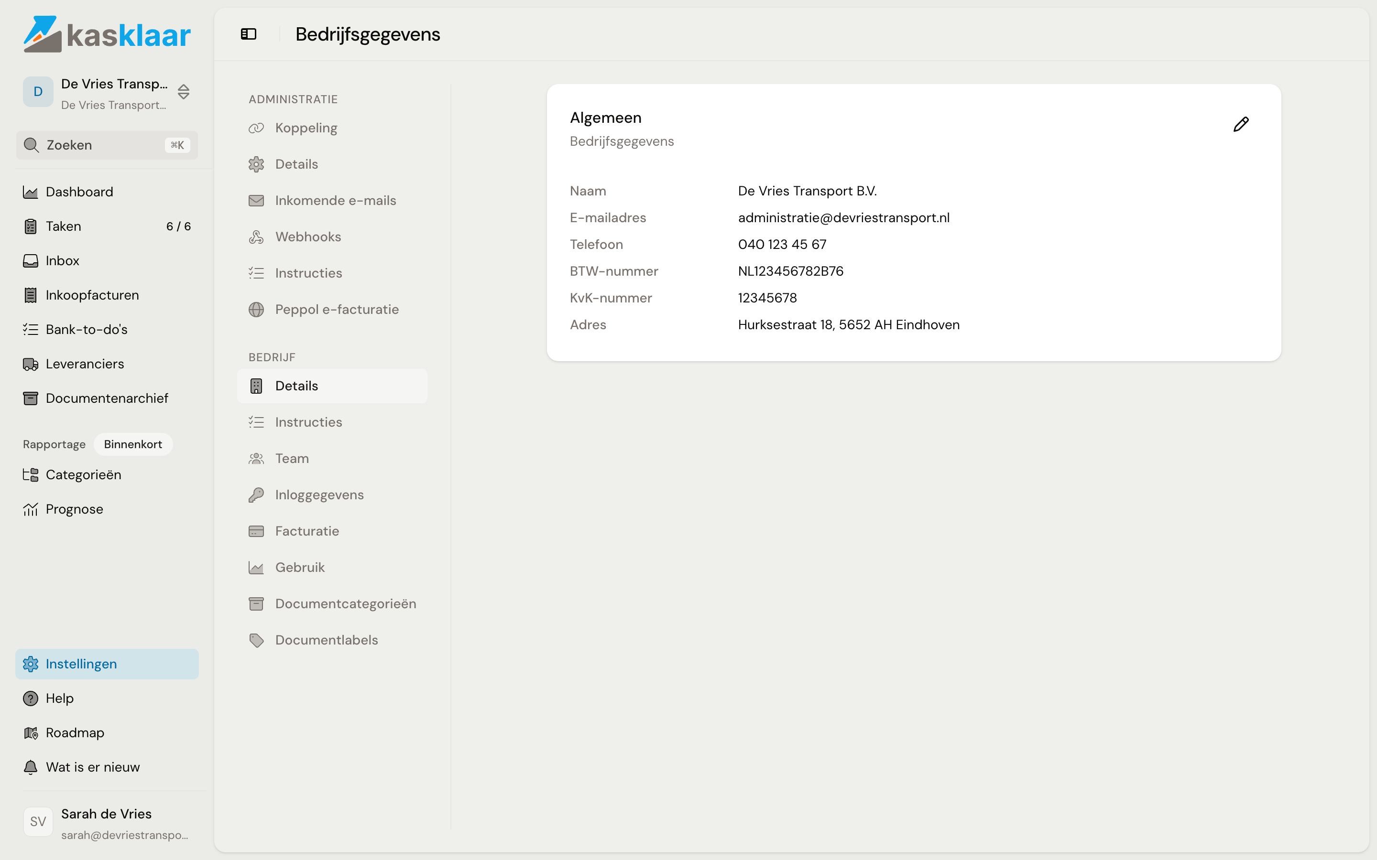Select phone number 040 123 45 67
The height and width of the screenshot is (860, 1377).
[782, 245]
